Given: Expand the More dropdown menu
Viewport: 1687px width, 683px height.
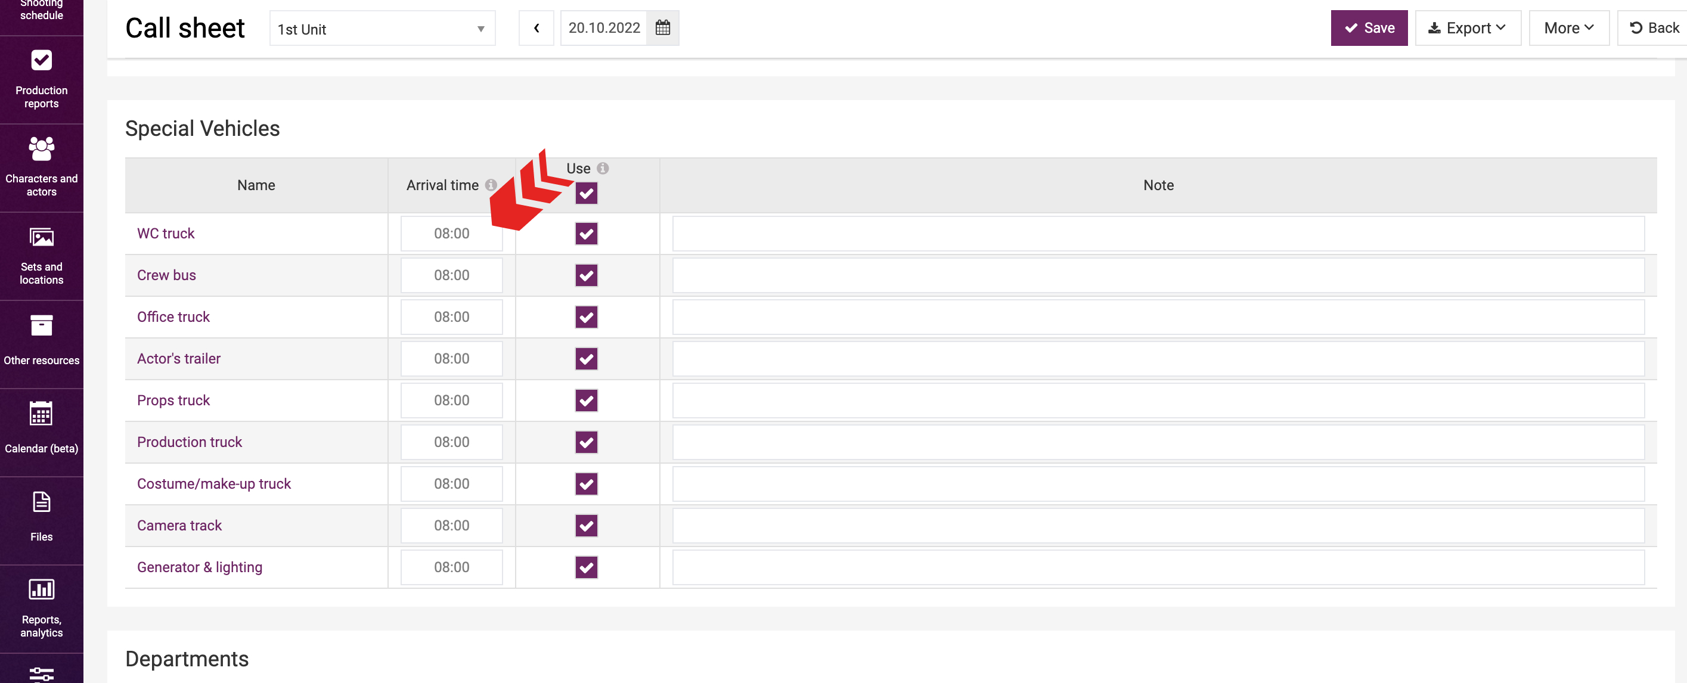Looking at the screenshot, I should coord(1568,28).
